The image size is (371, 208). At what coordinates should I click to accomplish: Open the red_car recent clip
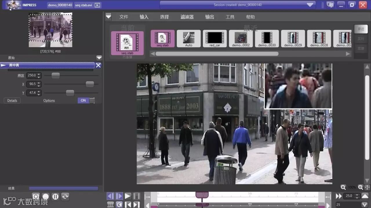click(x=215, y=38)
